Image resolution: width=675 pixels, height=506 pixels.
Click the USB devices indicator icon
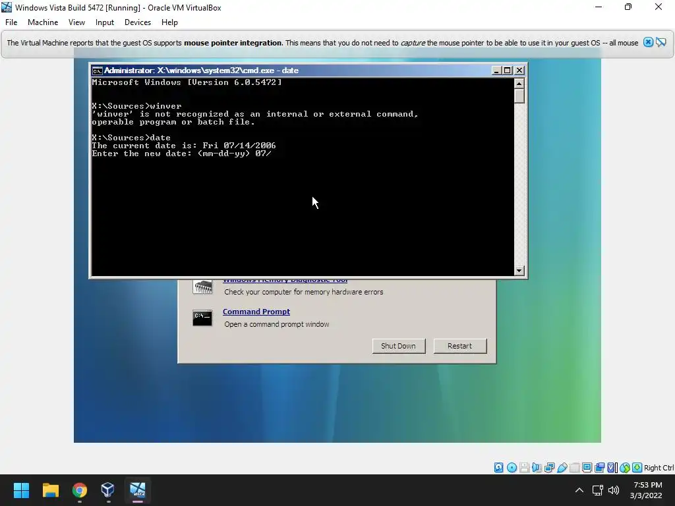tap(562, 468)
